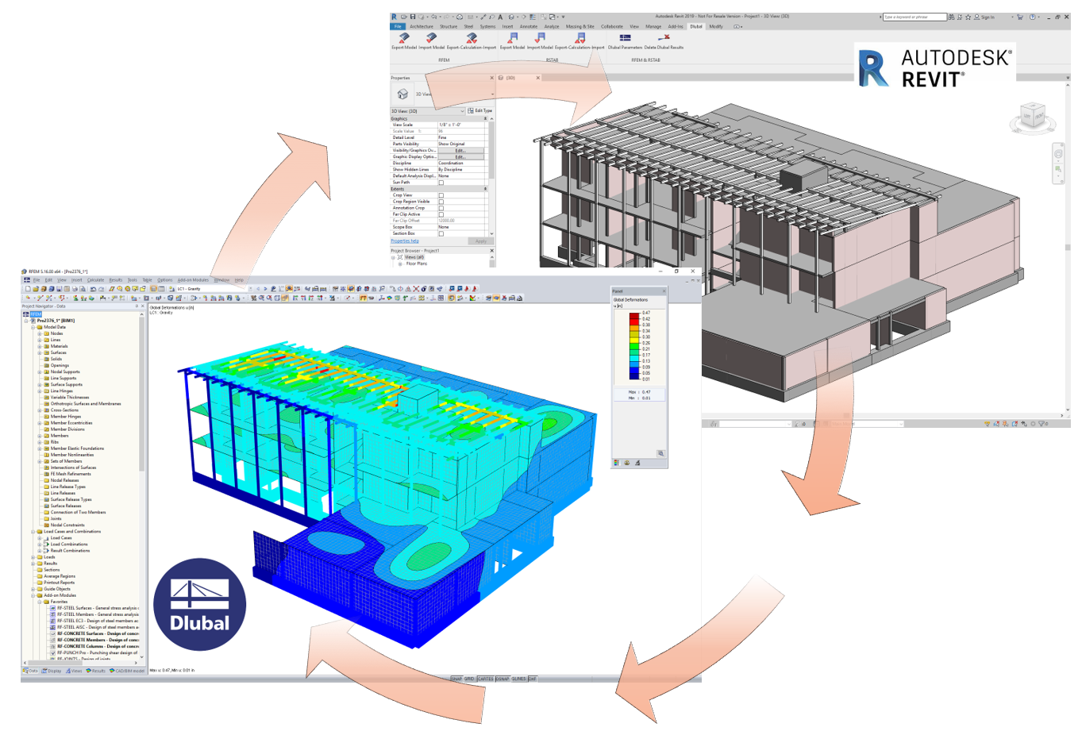1082x735 pixels.
Task: Click RSTAB Export Model icon in Revit ribbon
Action: pyautogui.click(x=512, y=37)
